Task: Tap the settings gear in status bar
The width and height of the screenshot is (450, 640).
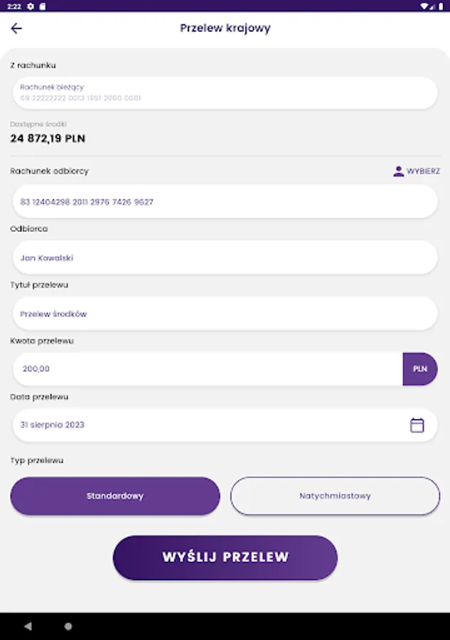Action: tap(31, 6)
